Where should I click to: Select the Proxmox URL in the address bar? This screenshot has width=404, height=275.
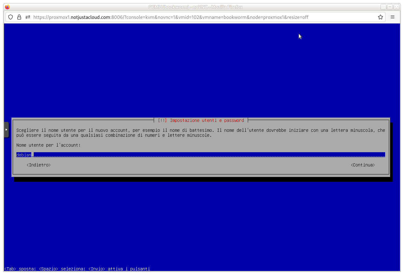(x=171, y=17)
